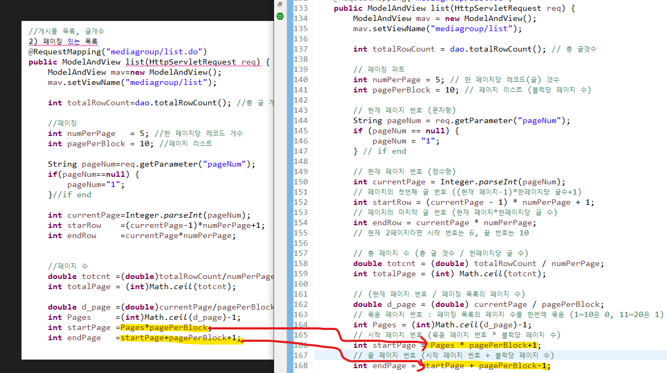
Task: Click "int Pages" on editor line 164
Action: 375,325
